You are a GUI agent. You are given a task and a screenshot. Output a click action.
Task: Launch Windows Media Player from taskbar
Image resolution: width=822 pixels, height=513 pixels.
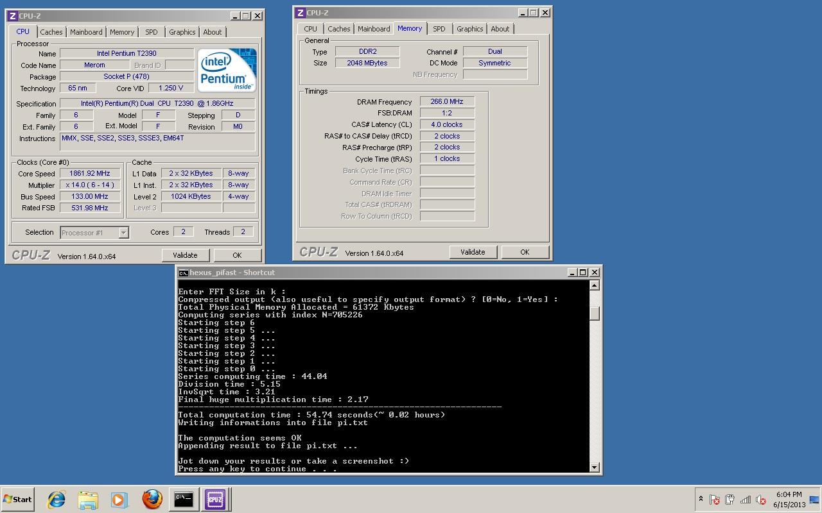[x=119, y=499]
